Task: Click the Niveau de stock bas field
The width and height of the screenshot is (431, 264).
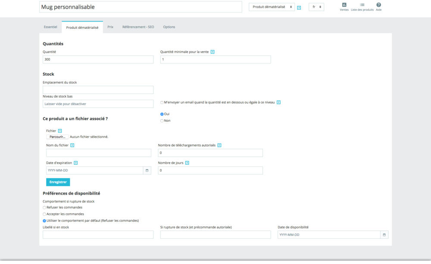Action: pos(98,104)
